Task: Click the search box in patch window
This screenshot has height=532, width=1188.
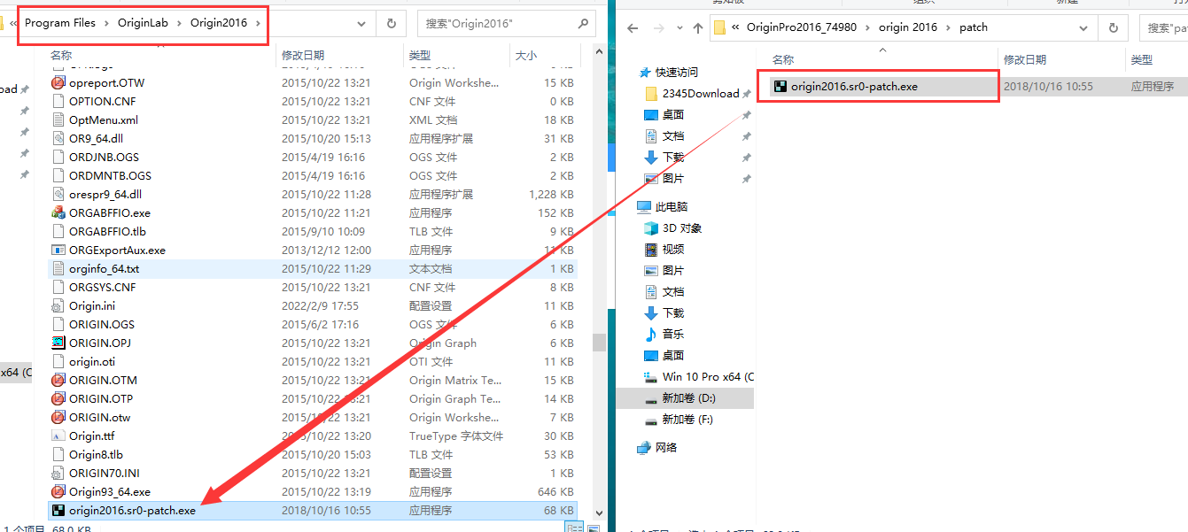Action: [1165, 27]
